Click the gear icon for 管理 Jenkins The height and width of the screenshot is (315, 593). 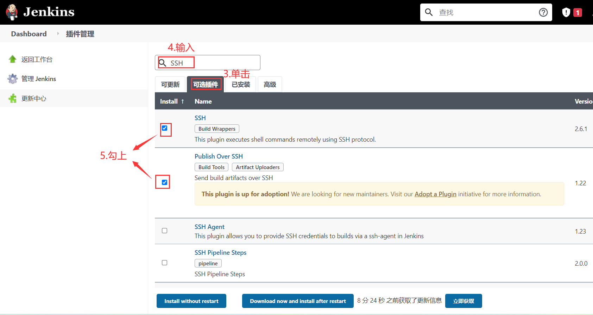(13, 79)
